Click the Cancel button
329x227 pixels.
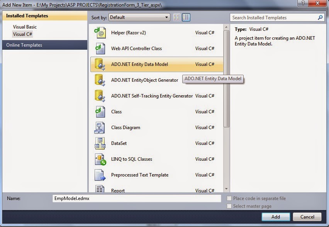(x=307, y=217)
